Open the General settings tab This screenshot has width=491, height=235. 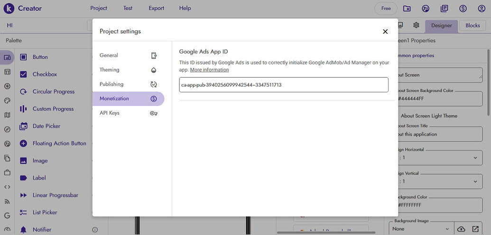click(128, 55)
